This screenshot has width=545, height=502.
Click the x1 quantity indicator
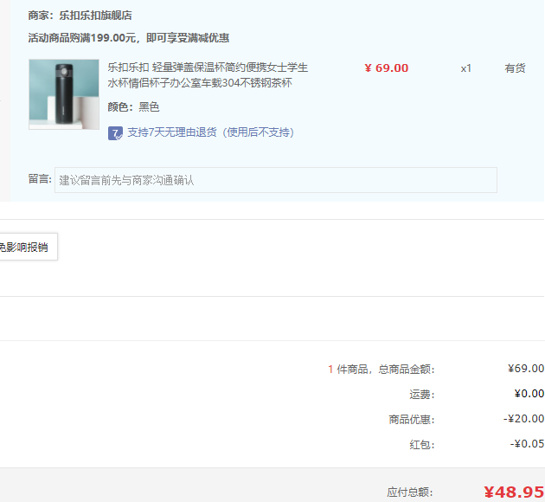point(465,68)
